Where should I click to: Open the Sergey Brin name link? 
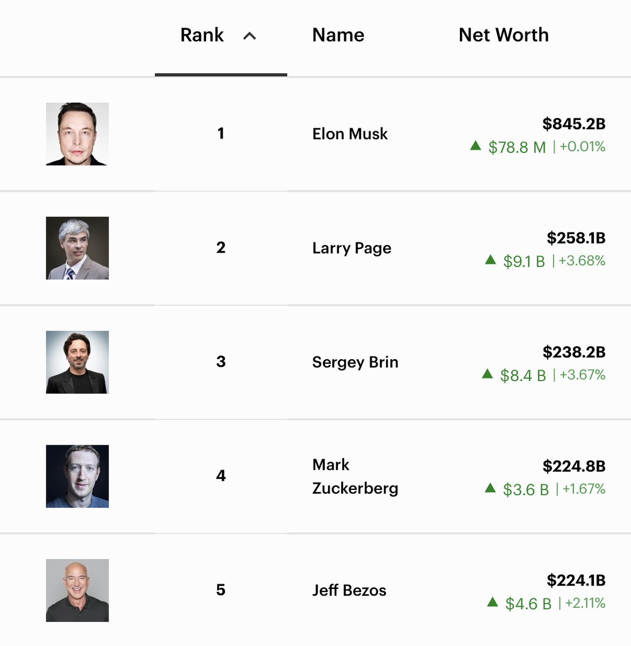[355, 362]
